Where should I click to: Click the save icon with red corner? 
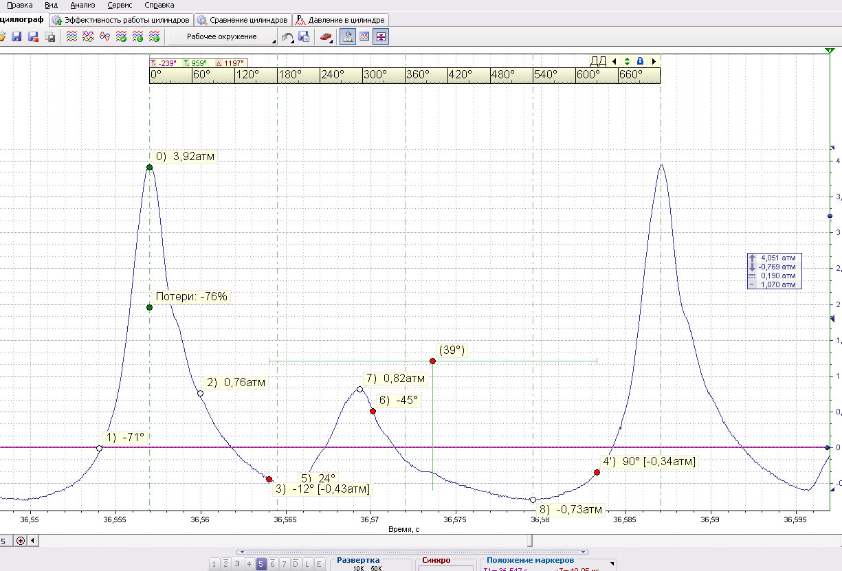pyautogui.click(x=32, y=36)
